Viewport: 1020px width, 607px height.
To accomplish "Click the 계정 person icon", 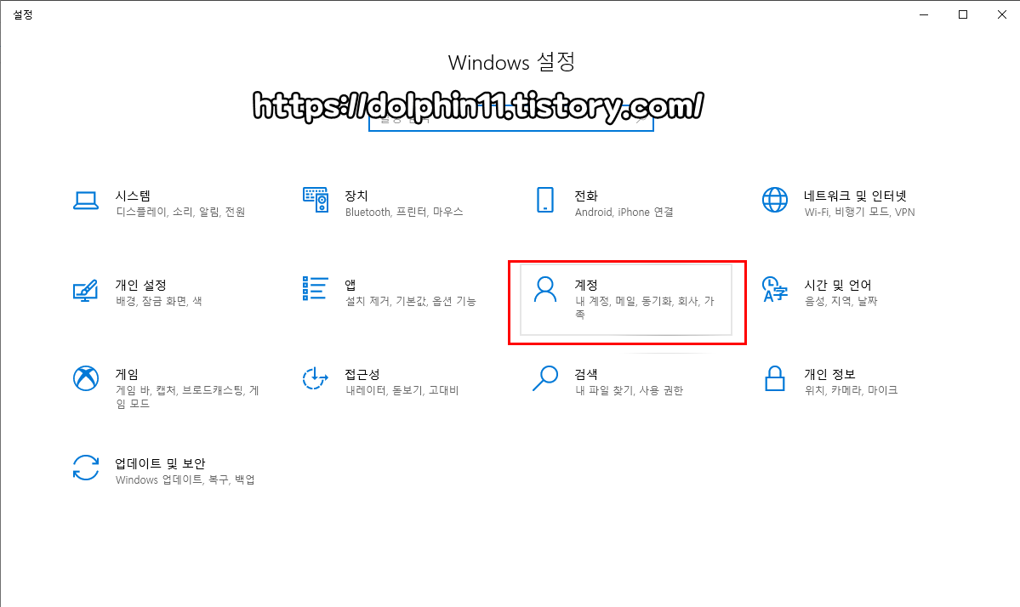I will click(545, 290).
